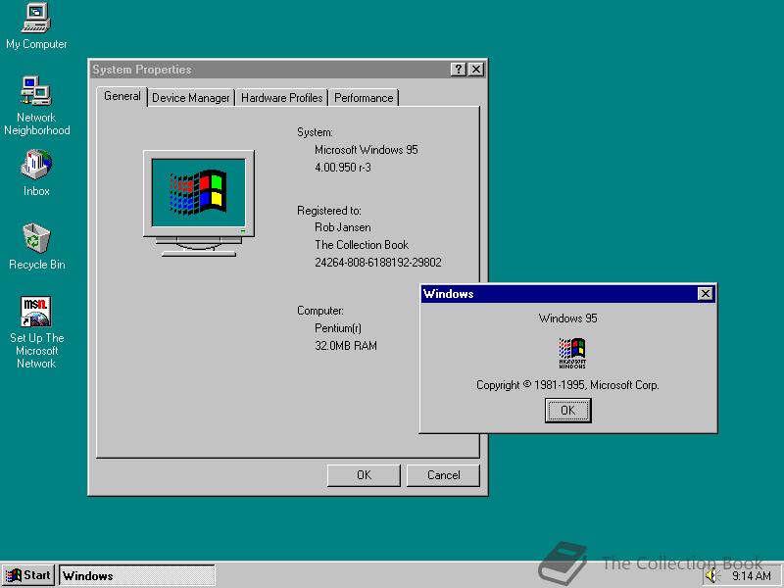Click Cancel in System Properties

[444, 475]
